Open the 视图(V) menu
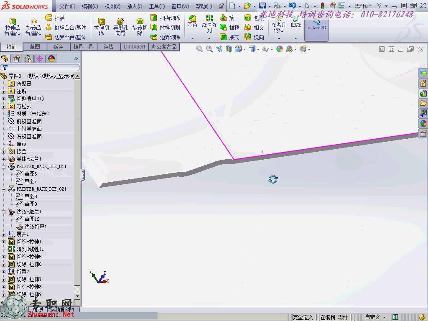428x321 pixels. tap(112, 6)
